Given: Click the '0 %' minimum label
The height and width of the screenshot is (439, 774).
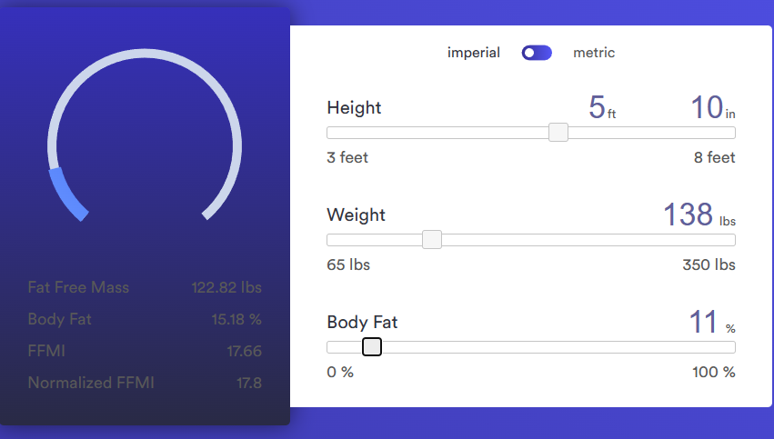Looking at the screenshot, I should coord(340,372).
